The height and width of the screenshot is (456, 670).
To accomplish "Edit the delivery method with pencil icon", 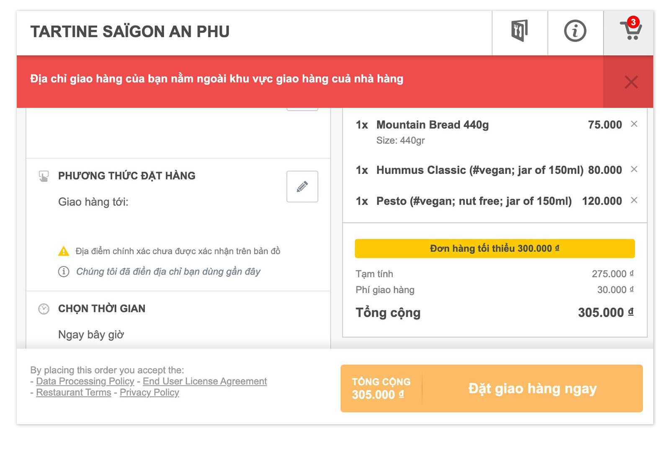I will point(302,187).
